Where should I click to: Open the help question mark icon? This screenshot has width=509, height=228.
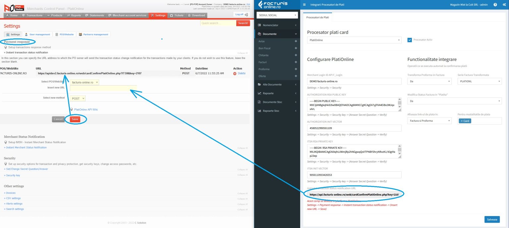(495, 5)
